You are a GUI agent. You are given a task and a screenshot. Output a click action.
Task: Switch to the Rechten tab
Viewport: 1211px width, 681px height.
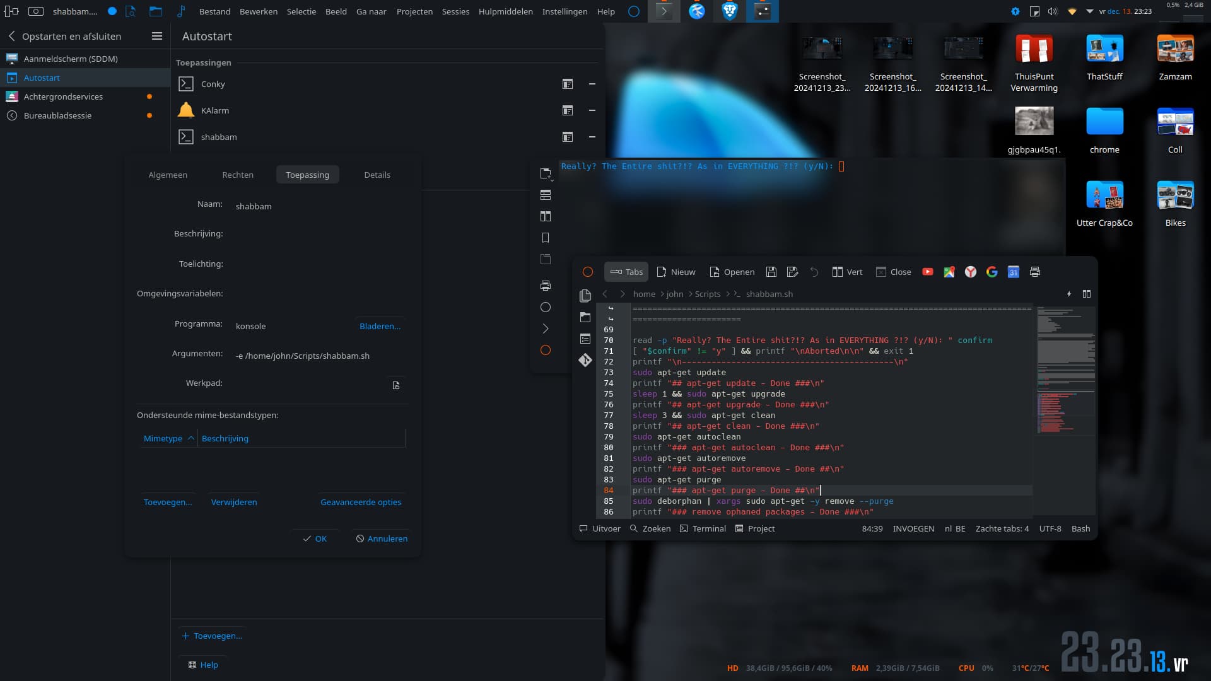(x=238, y=175)
